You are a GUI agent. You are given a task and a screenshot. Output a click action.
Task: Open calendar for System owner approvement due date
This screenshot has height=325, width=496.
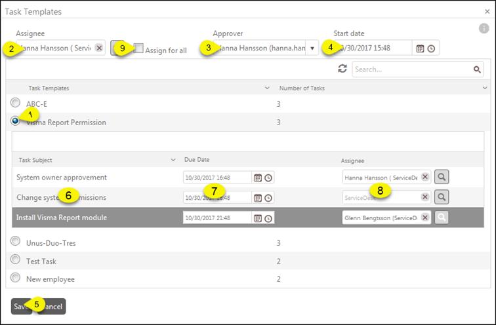click(258, 178)
